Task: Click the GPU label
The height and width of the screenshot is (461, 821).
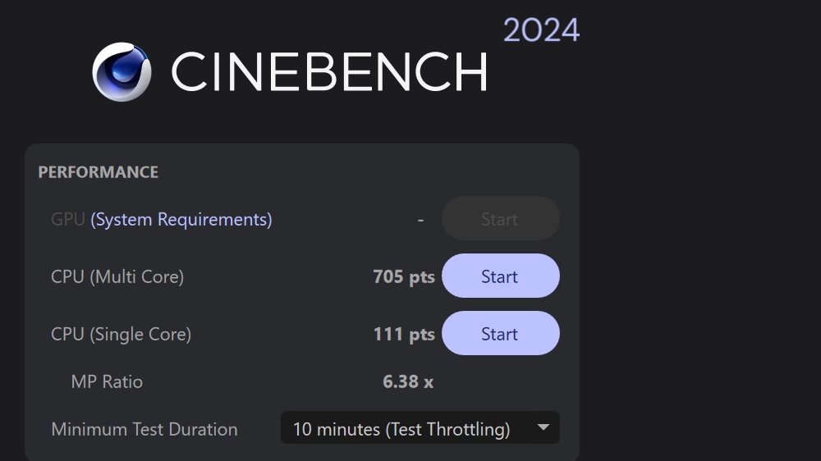Action: tap(67, 219)
